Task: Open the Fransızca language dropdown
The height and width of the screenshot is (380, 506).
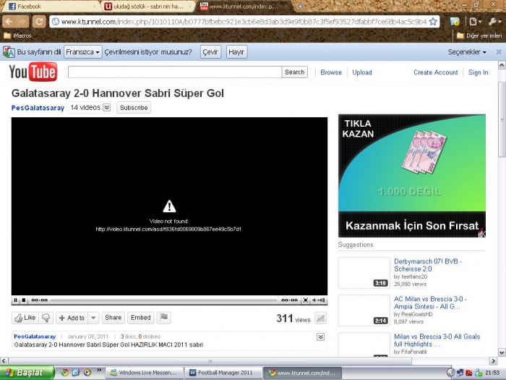Action: point(83,51)
